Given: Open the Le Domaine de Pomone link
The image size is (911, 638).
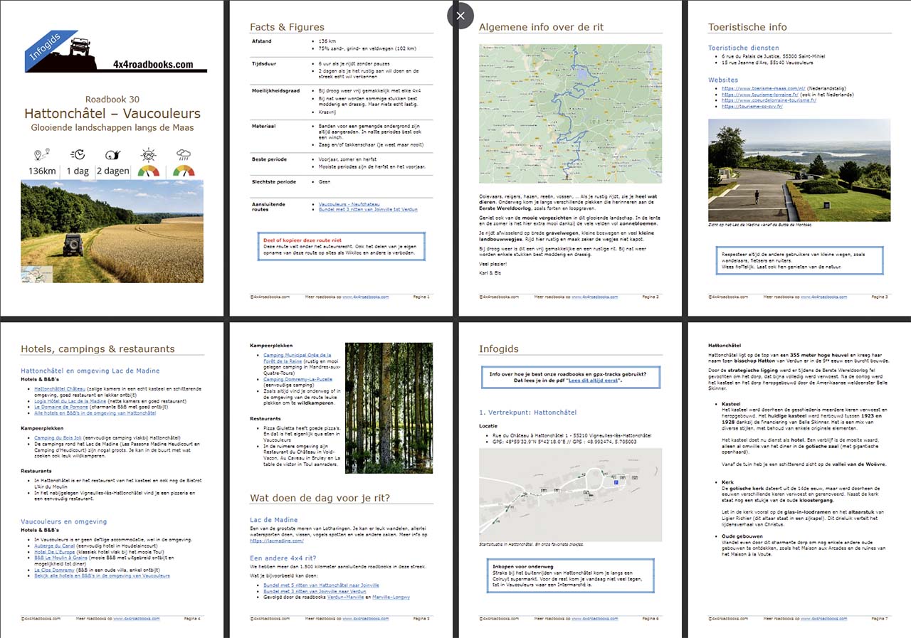Looking at the screenshot, I should (x=63, y=408).
